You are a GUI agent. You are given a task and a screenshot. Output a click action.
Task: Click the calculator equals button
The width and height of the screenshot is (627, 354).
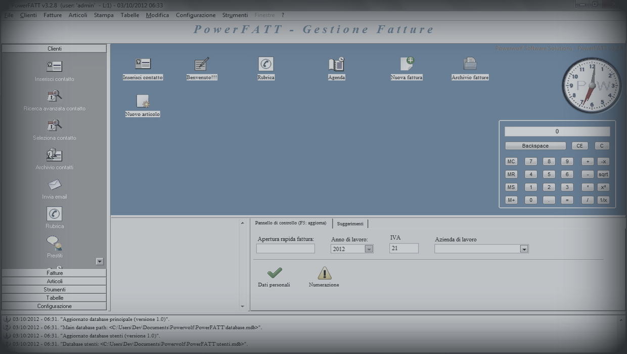coord(567,200)
